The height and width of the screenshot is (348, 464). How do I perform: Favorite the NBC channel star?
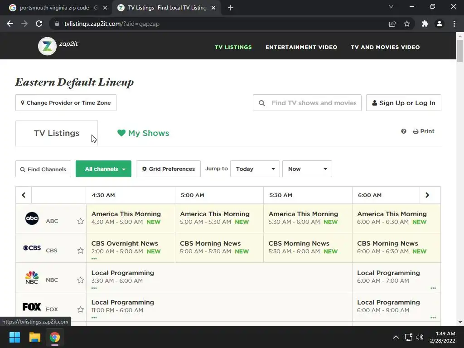click(x=81, y=280)
